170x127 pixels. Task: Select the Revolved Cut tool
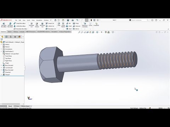[42, 25]
